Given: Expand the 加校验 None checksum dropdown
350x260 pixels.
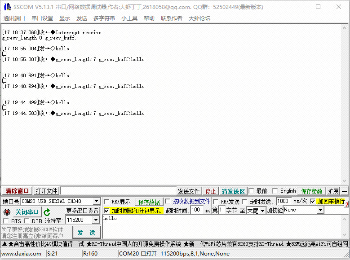Looking at the screenshot, I should [x=320, y=210].
